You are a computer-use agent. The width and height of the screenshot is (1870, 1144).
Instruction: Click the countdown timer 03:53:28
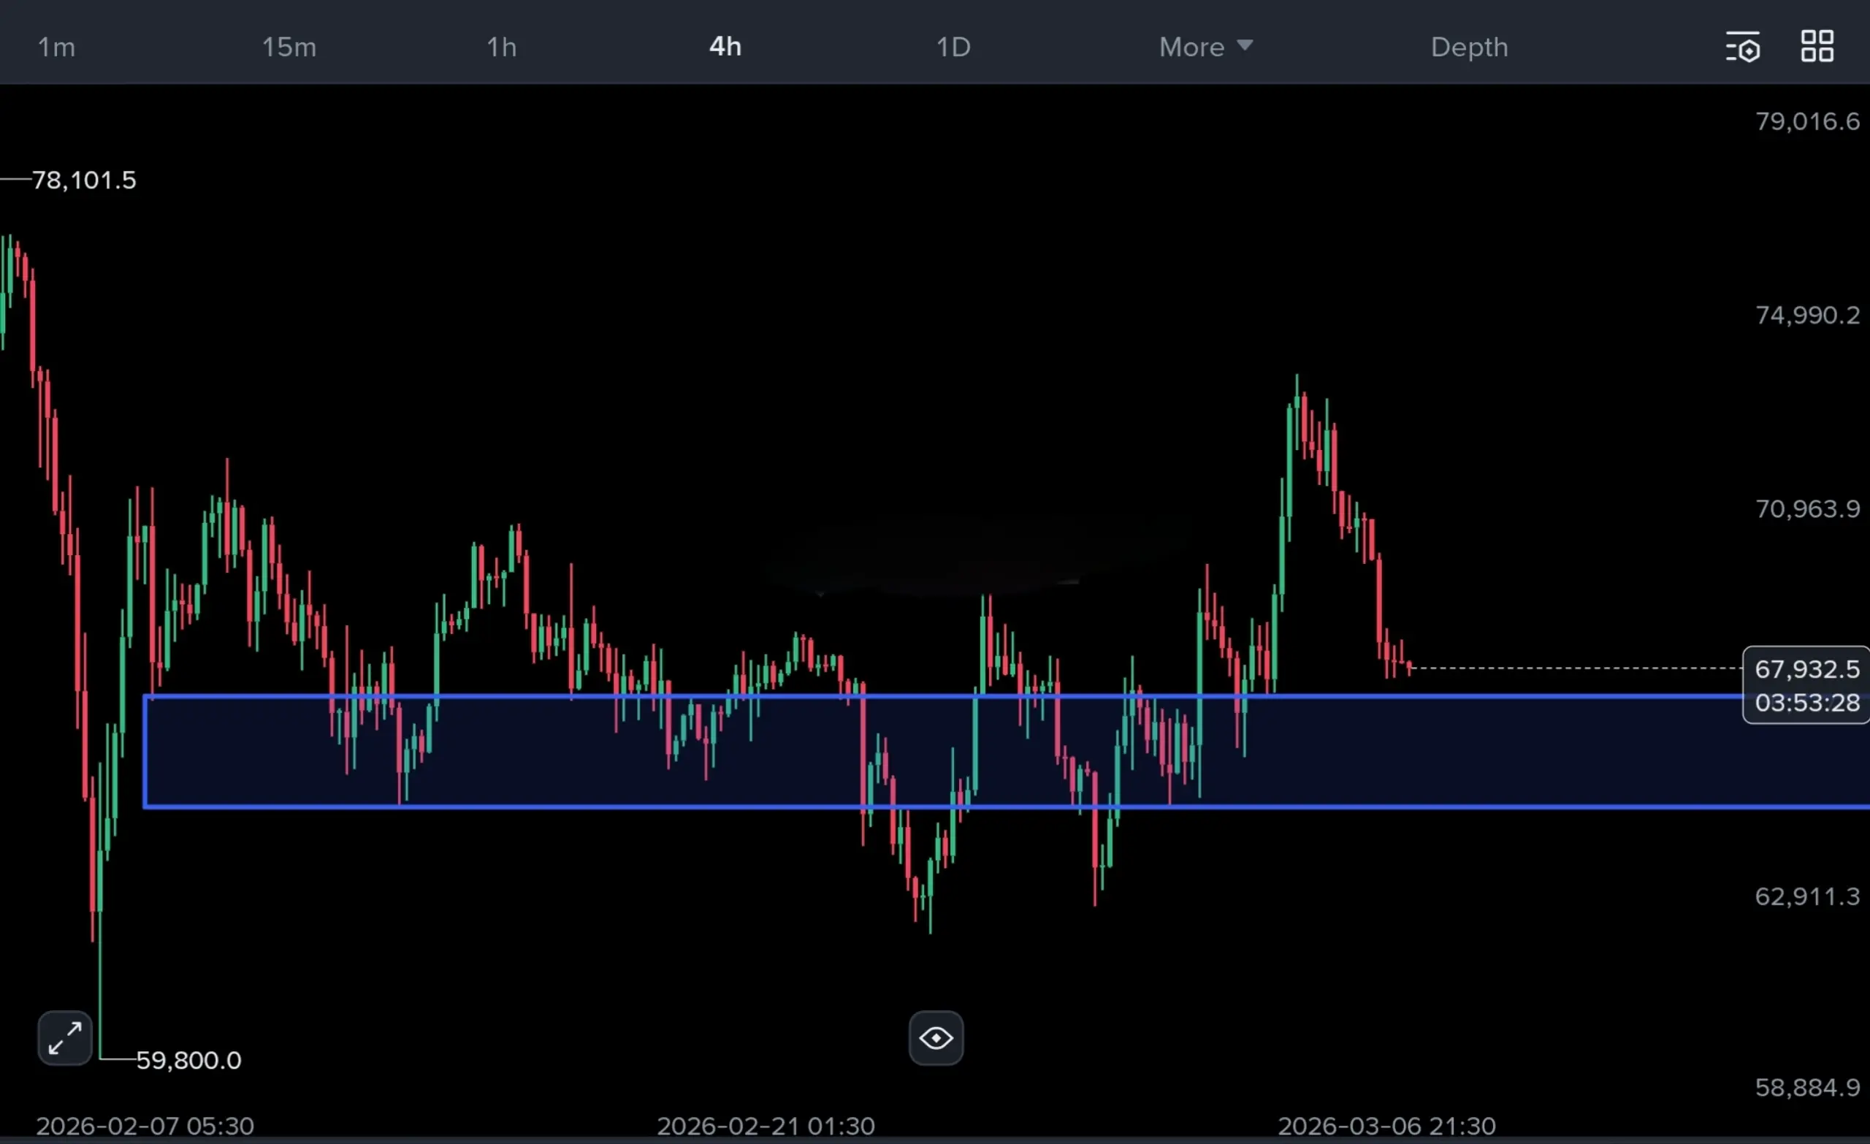1807,703
